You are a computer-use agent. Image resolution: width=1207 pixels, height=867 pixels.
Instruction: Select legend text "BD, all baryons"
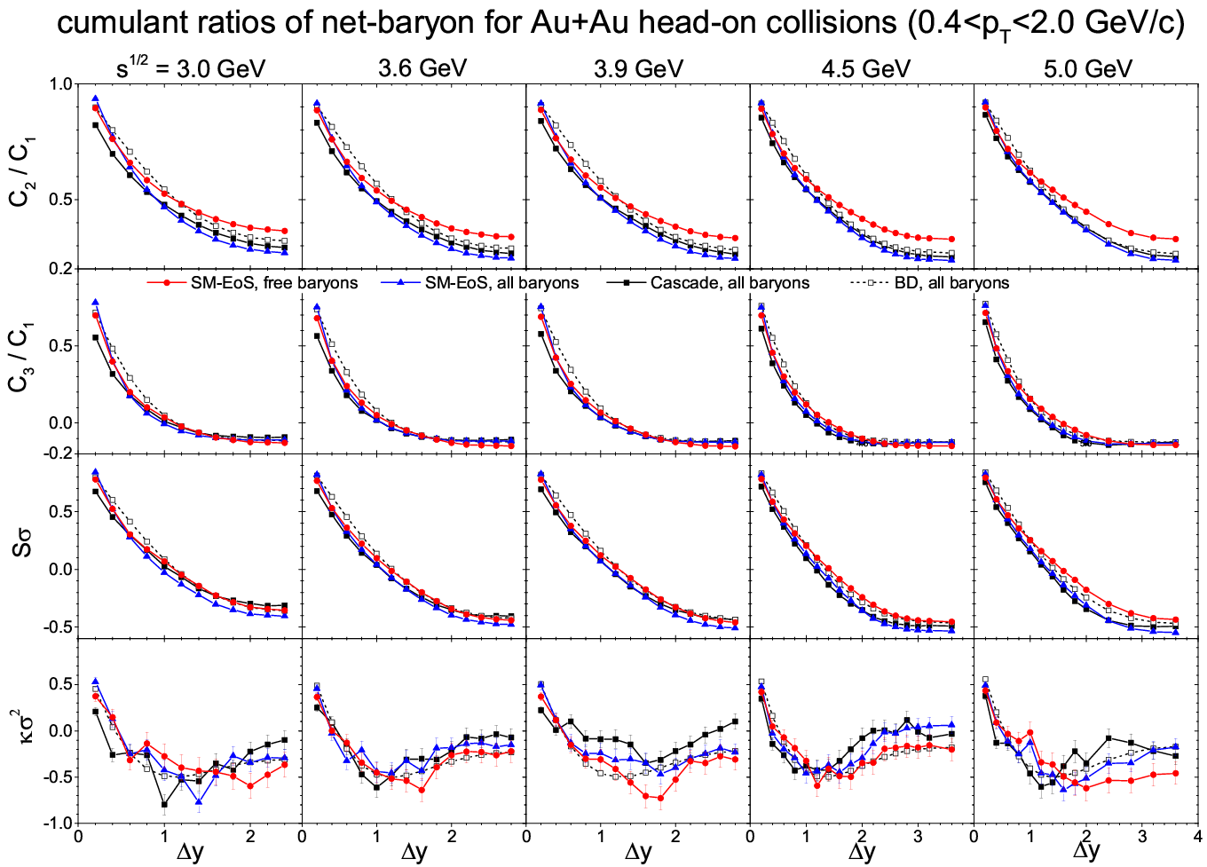(x=952, y=283)
